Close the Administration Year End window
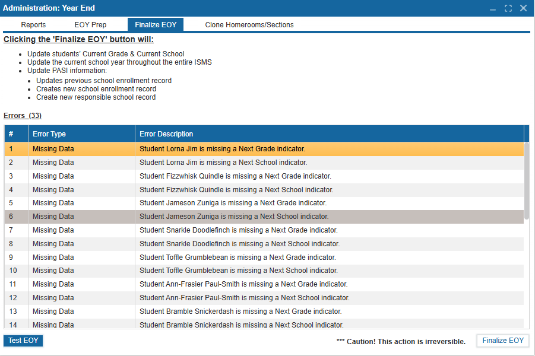 pos(523,8)
